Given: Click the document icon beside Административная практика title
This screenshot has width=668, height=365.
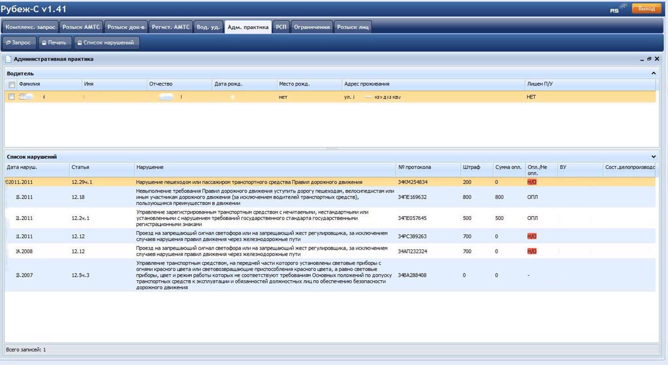Looking at the screenshot, I should (8, 59).
